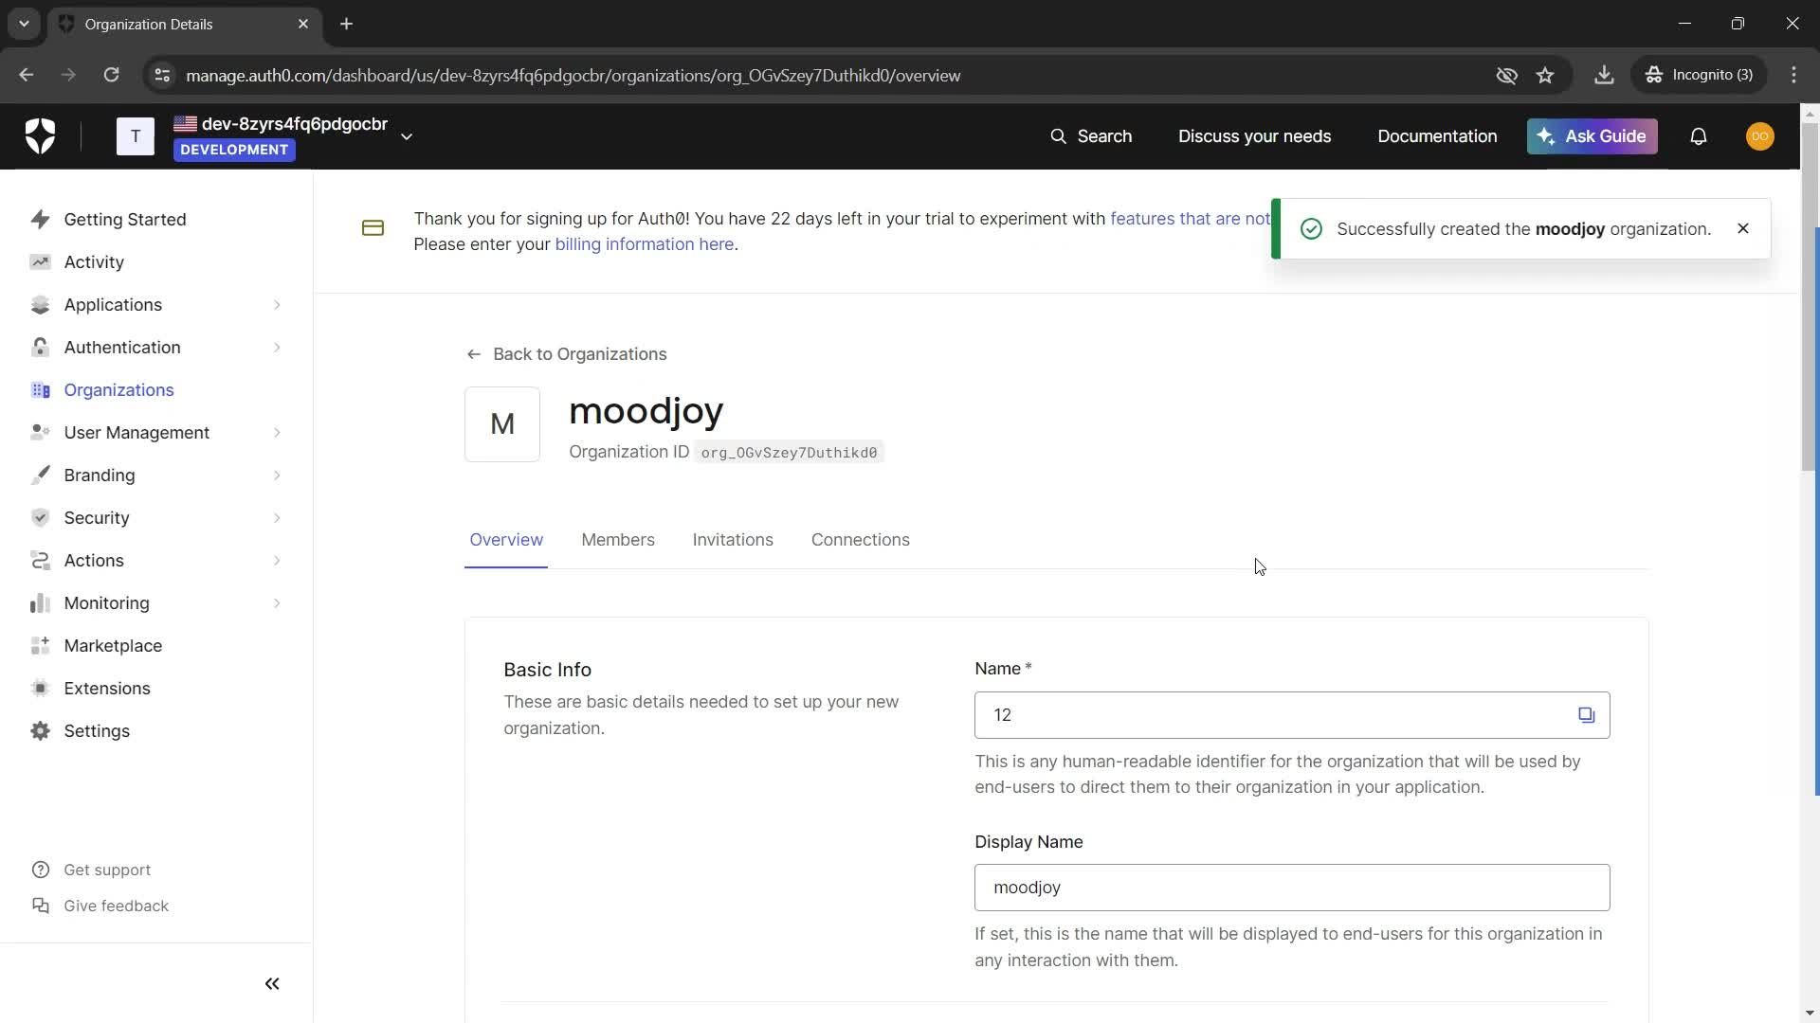This screenshot has width=1820, height=1023.
Task: Open the tab search dropdown
Action: (x=24, y=24)
